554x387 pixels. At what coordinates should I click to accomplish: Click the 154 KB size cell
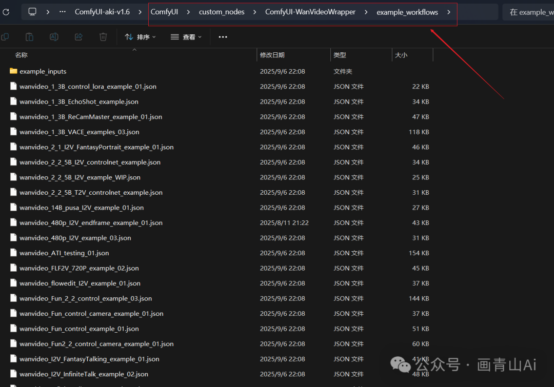click(419, 253)
